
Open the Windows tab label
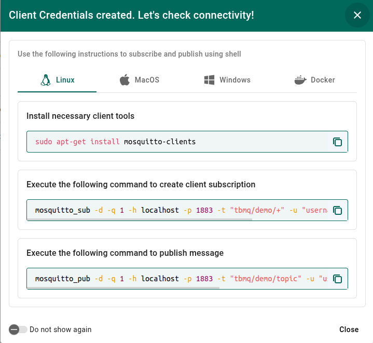pos(234,80)
